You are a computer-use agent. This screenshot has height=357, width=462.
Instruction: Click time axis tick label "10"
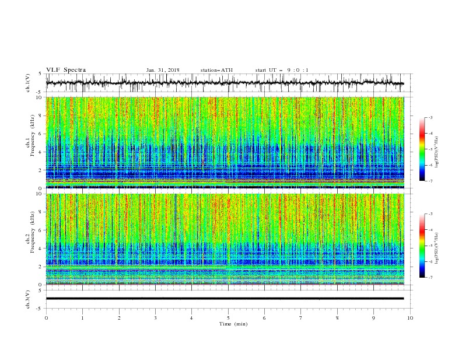[410, 318]
